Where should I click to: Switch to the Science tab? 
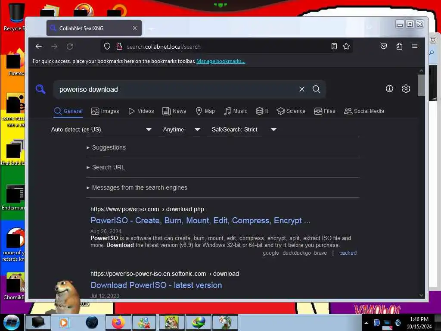(x=291, y=111)
